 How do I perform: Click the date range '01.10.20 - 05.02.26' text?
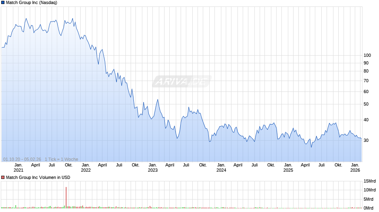[x=22, y=159]
